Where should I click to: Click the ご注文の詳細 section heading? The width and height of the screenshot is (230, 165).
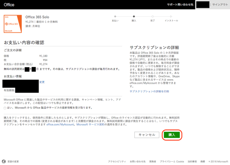pos(13,50)
